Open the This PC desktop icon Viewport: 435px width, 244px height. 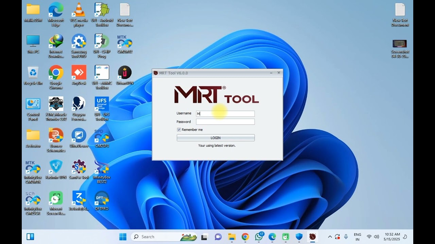(33, 44)
